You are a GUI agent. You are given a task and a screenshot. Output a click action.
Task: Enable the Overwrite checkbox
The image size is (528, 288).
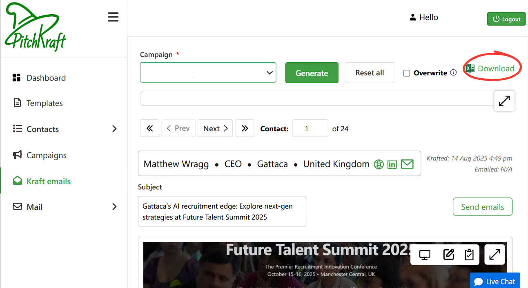pyautogui.click(x=407, y=73)
